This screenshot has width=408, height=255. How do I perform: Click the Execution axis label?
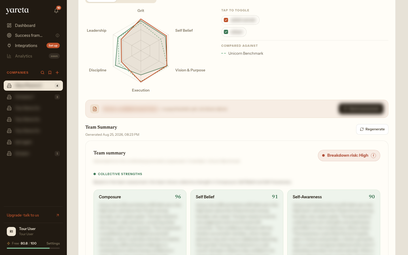(141, 90)
